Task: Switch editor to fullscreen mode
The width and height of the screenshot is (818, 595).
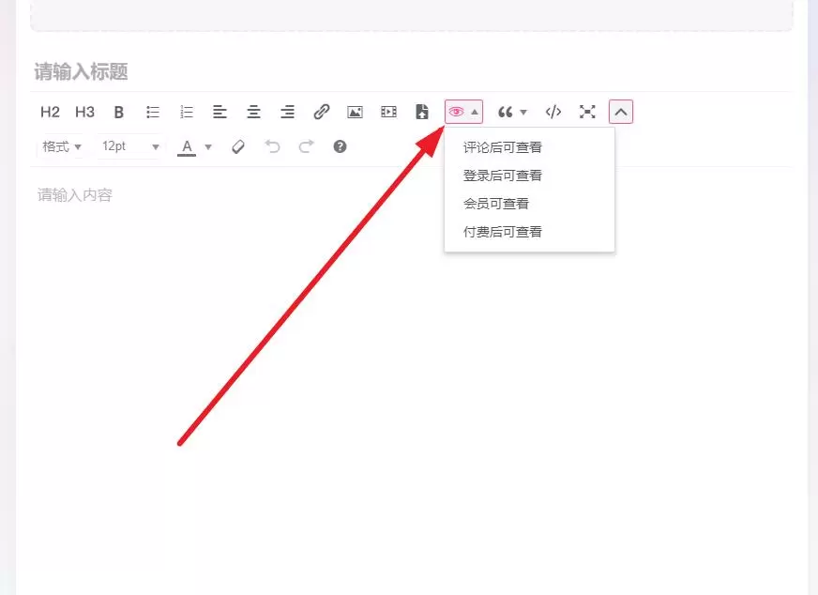Action: (x=587, y=112)
